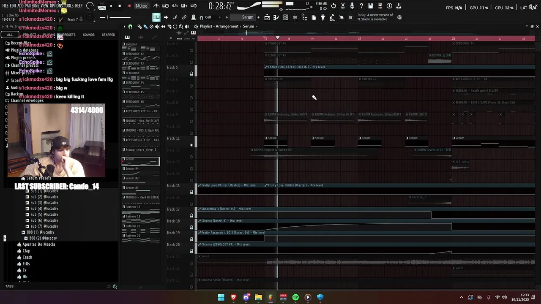Select Pattern 18 in picker

pos(141,209)
